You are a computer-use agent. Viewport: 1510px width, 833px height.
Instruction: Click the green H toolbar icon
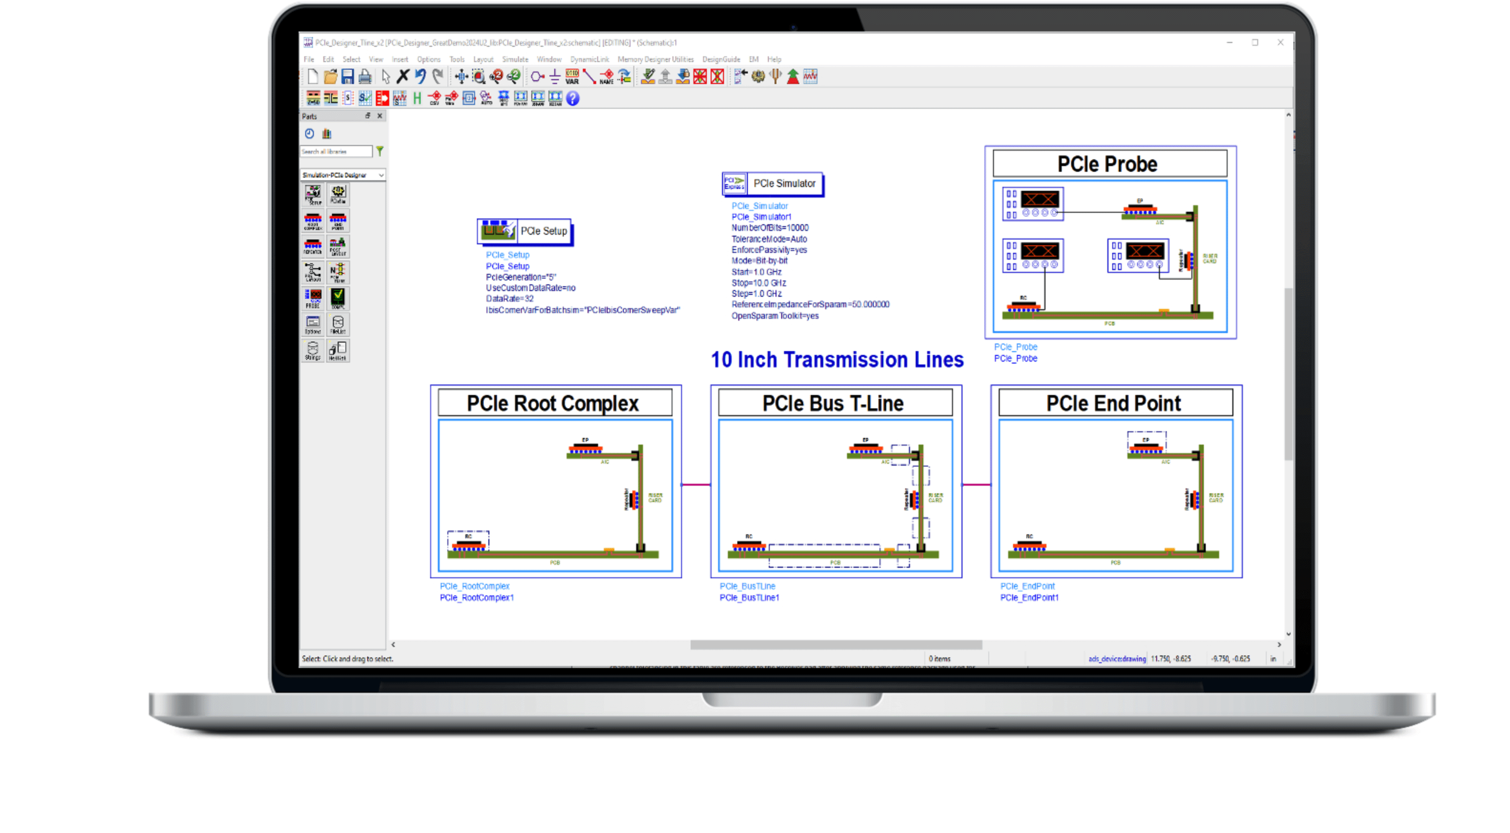tap(417, 98)
